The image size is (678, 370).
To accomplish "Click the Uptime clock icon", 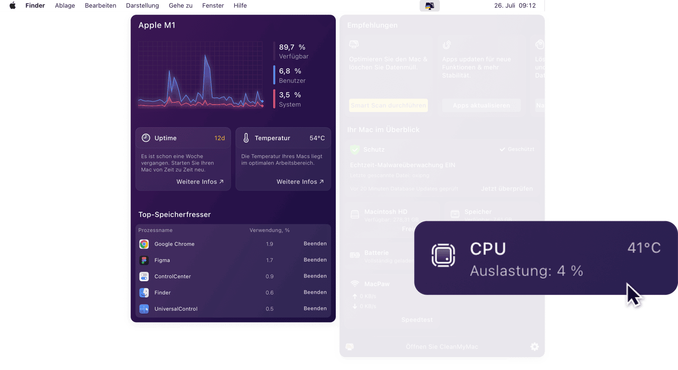I will 146,138.
